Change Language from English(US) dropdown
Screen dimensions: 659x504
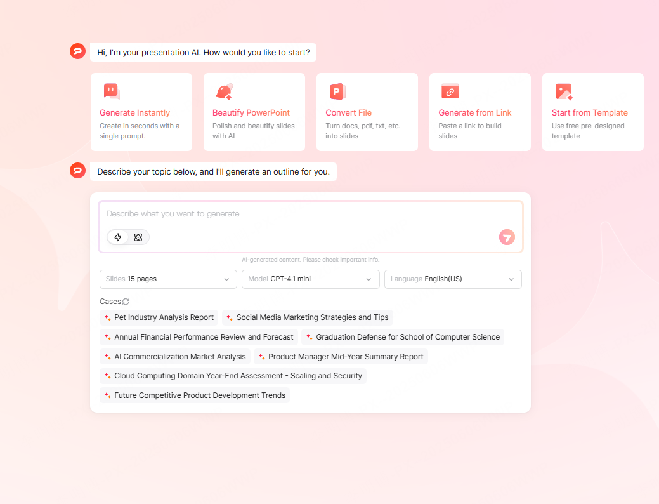pos(452,279)
